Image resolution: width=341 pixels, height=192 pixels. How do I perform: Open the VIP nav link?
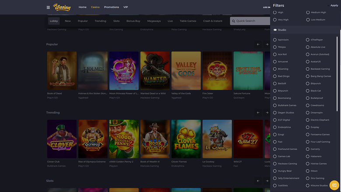coord(125,7)
